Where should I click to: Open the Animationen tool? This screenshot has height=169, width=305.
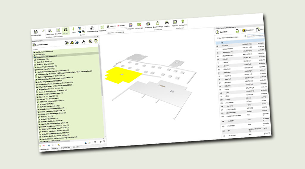point(50,31)
